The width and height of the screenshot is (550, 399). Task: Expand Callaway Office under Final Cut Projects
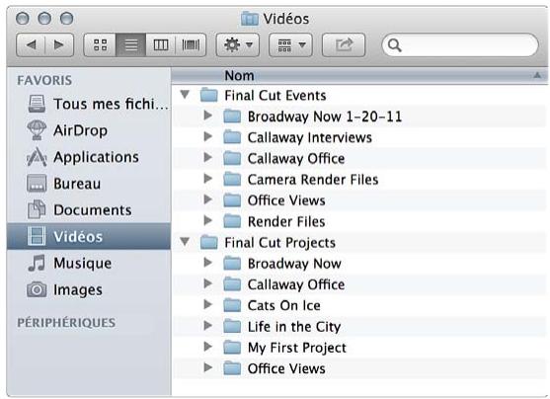208,283
